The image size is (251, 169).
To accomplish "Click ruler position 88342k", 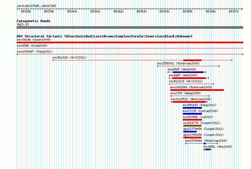I will coord(118,11).
